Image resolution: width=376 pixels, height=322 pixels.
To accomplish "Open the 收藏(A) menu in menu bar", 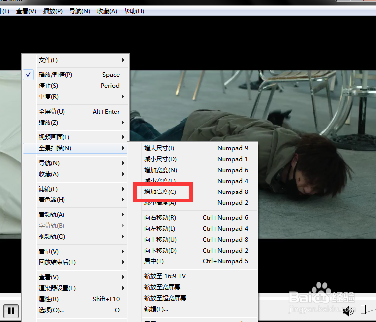I will pos(107,11).
